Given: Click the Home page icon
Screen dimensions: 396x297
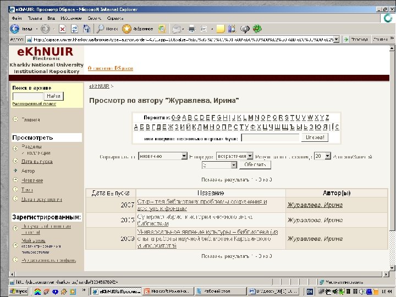Looking at the screenshot, I should [x=86, y=29].
